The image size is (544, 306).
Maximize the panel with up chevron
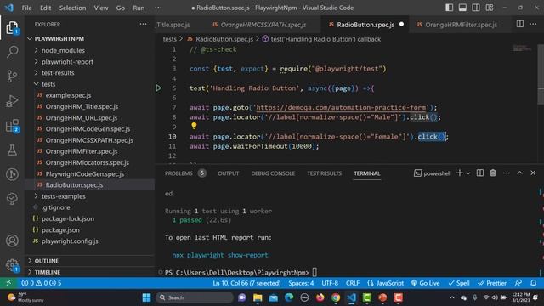519,173
